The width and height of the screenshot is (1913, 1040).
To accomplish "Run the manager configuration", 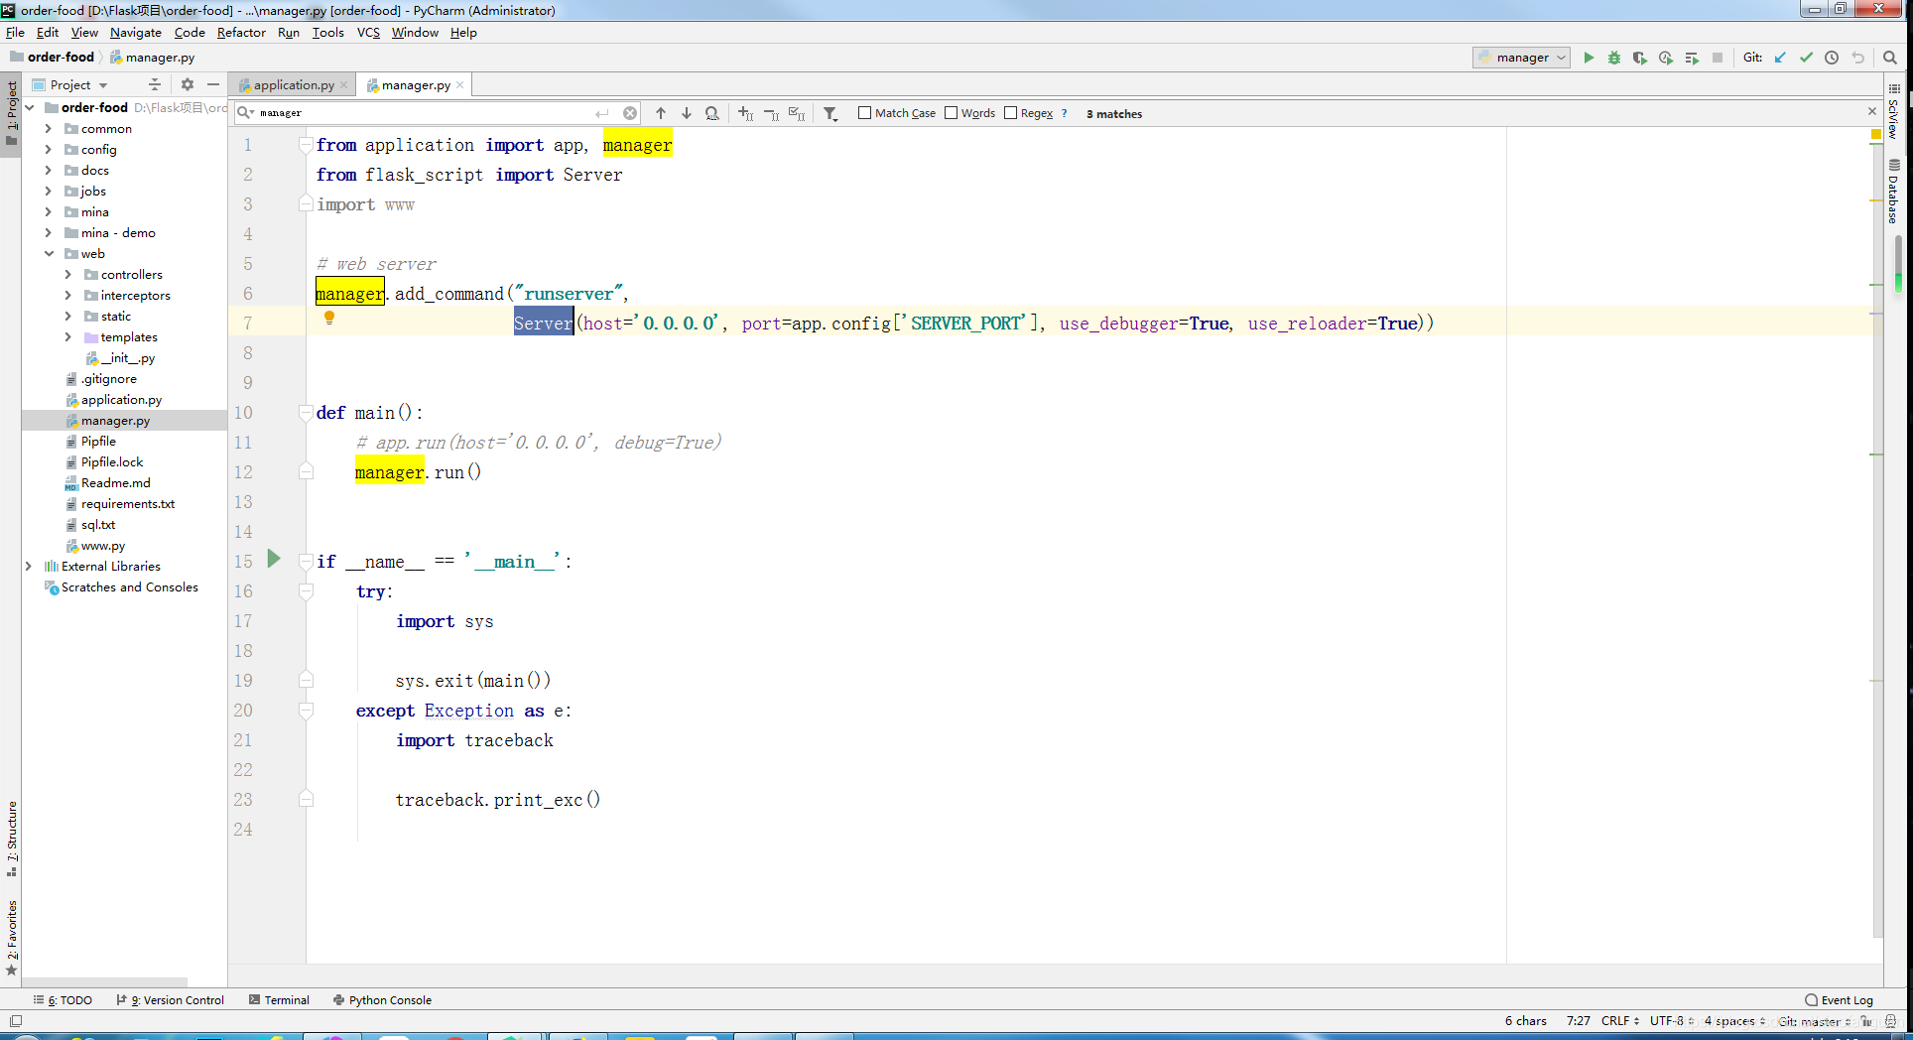I will (1589, 58).
